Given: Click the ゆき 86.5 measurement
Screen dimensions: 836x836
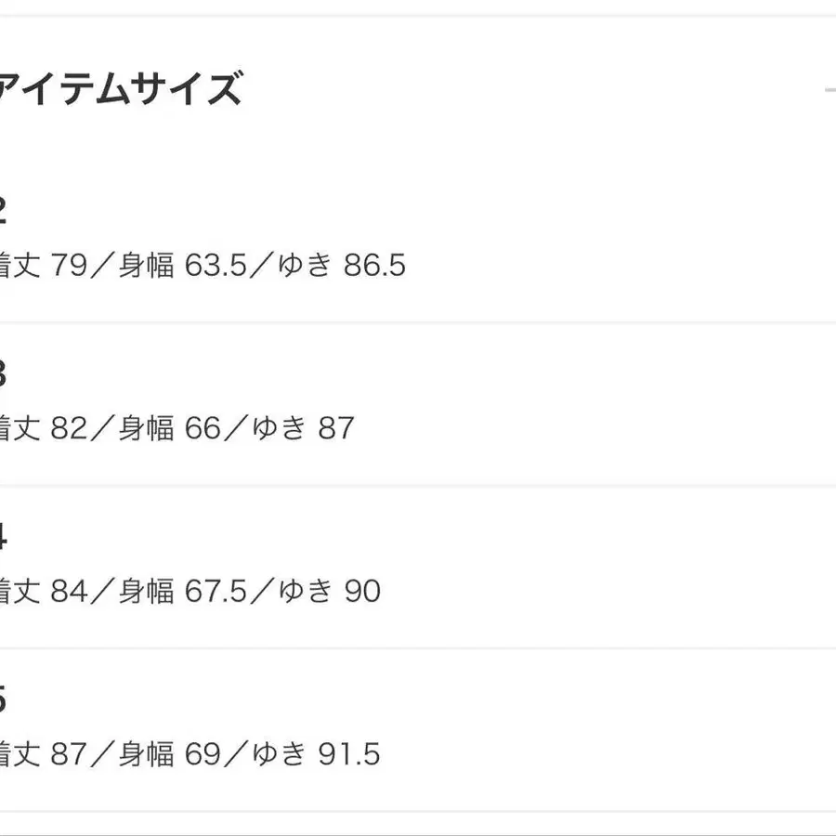Looking at the screenshot, I should (342, 267).
